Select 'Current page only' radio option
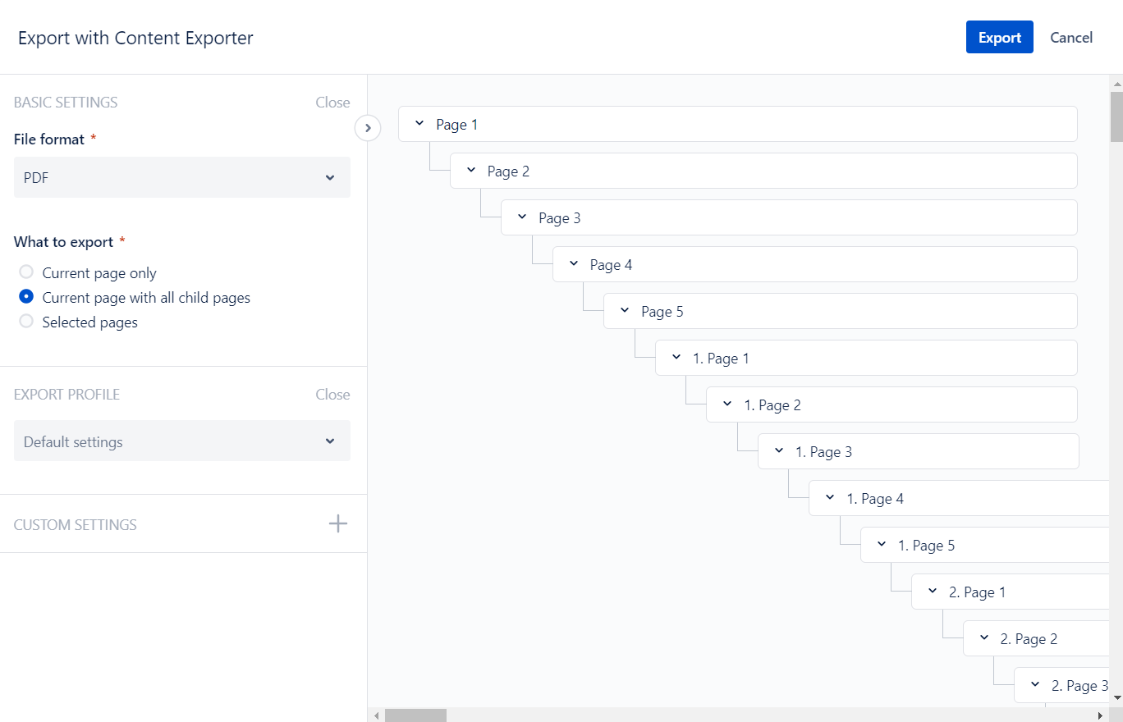 [x=26, y=272]
